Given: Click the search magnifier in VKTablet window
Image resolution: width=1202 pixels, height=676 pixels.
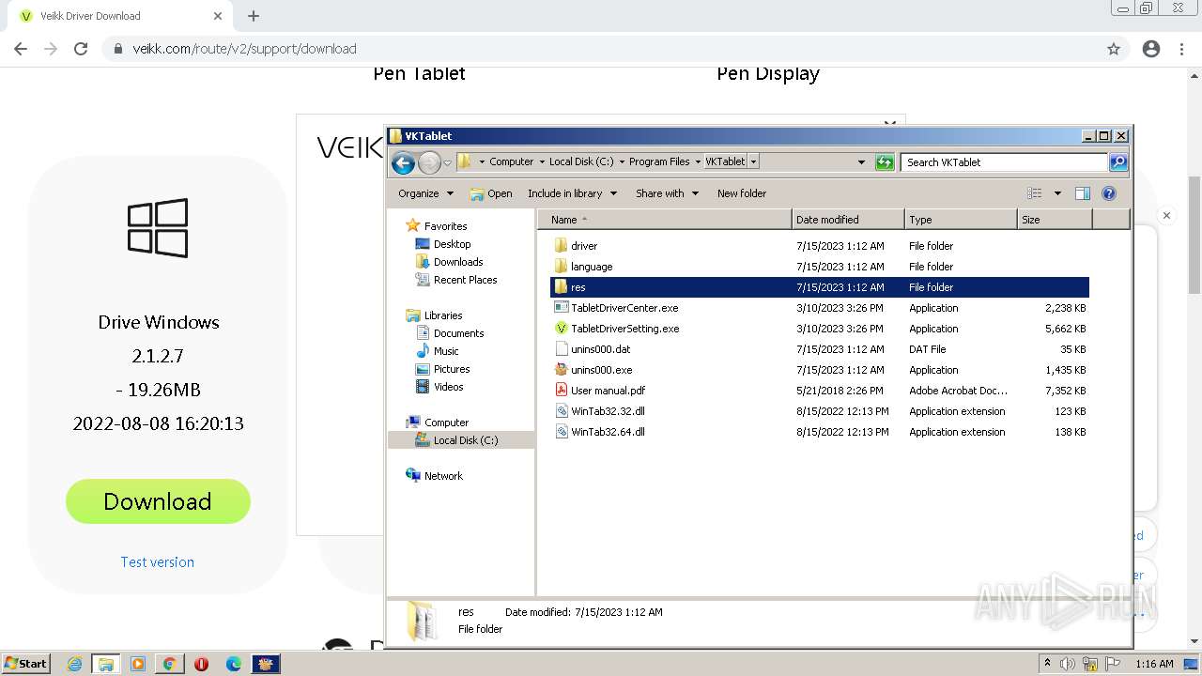Looking at the screenshot, I should click(x=1117, y=162).
